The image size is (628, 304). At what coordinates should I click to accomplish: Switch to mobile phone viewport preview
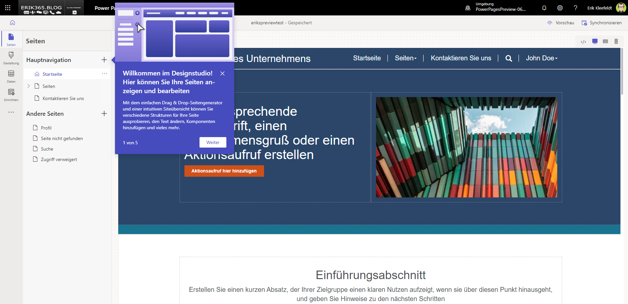(616, 41)
